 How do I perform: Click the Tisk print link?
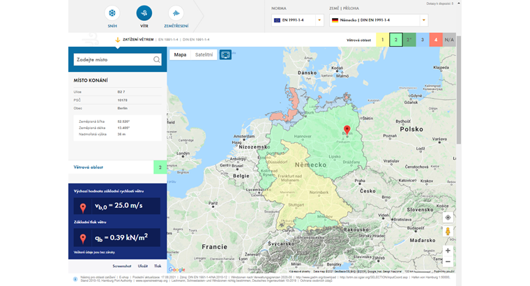tap(158, 266)
